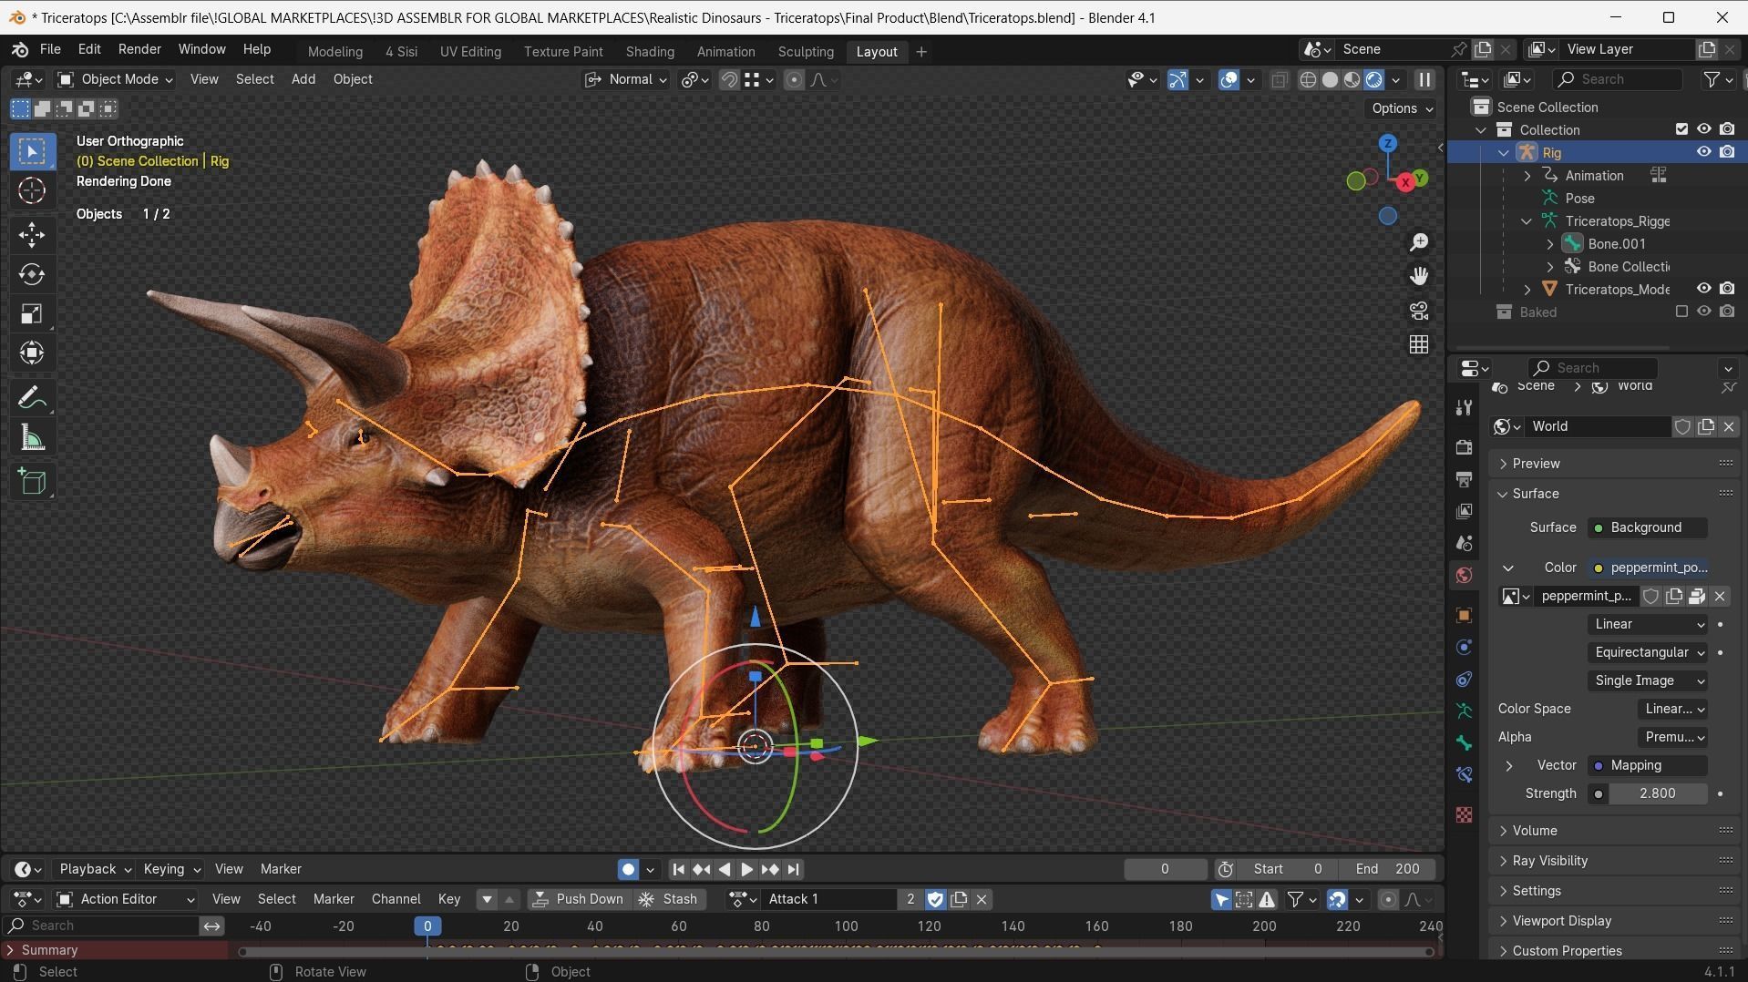
Task: Open the viewport Add menu
Action: (x=303, y=80)
